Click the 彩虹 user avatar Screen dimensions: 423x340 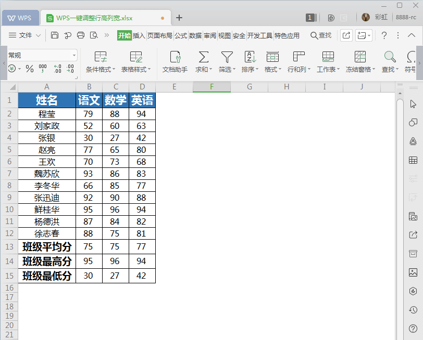tap(366, 17)
